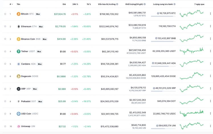Sort by the # rank column header
The width and height of the screenshot is (213, 134).
11,4
